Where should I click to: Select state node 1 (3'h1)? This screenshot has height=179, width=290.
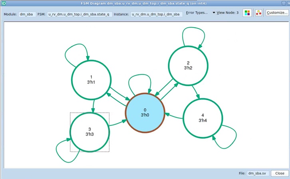(91, 80)
